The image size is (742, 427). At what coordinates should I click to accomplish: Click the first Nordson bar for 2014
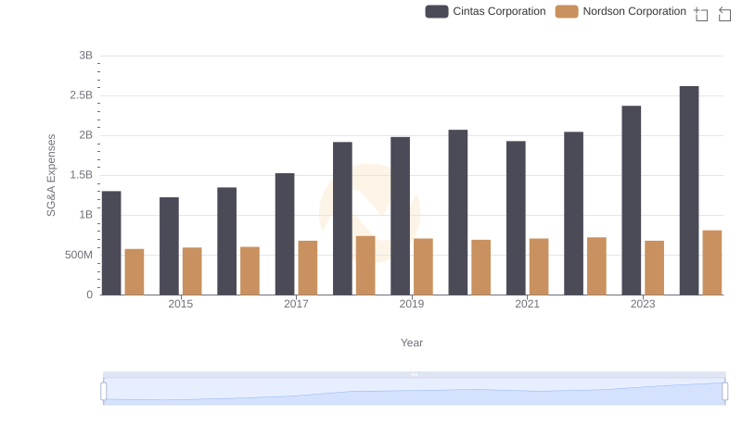point(134,272)
